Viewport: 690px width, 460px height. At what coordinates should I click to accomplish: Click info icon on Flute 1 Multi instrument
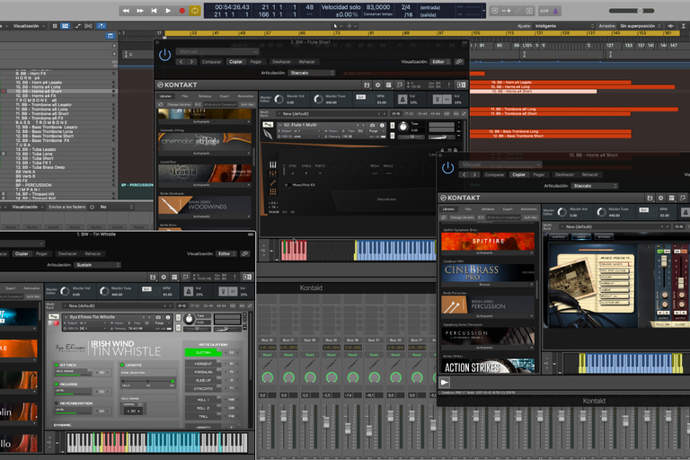tap(382, 126)
